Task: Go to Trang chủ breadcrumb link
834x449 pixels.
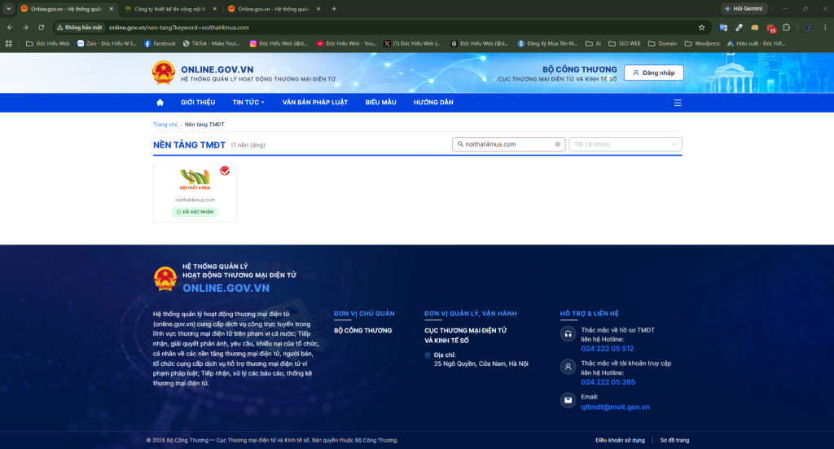Action: click(x=165, y=125)
